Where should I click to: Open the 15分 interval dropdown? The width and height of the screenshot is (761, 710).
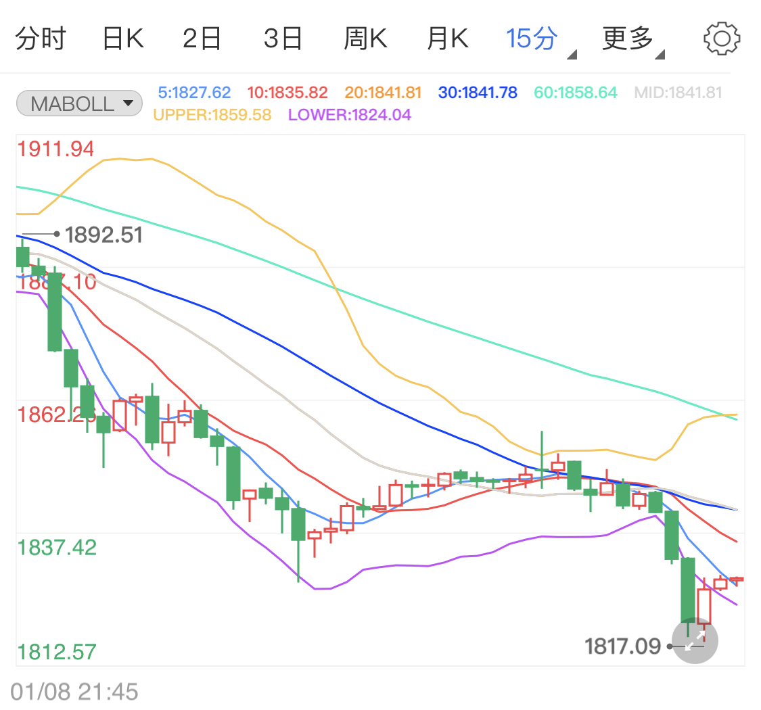[x=540, y=40]
